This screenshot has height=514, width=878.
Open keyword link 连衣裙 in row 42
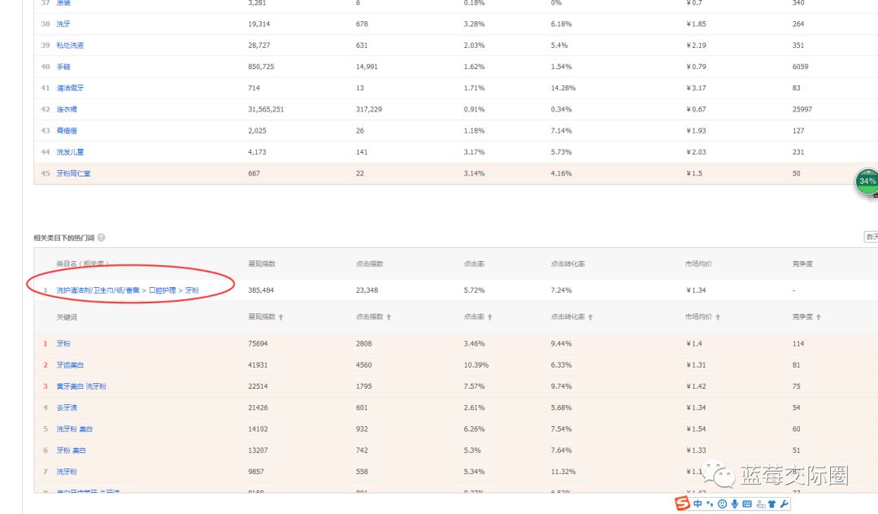click(x=67, y=109)
